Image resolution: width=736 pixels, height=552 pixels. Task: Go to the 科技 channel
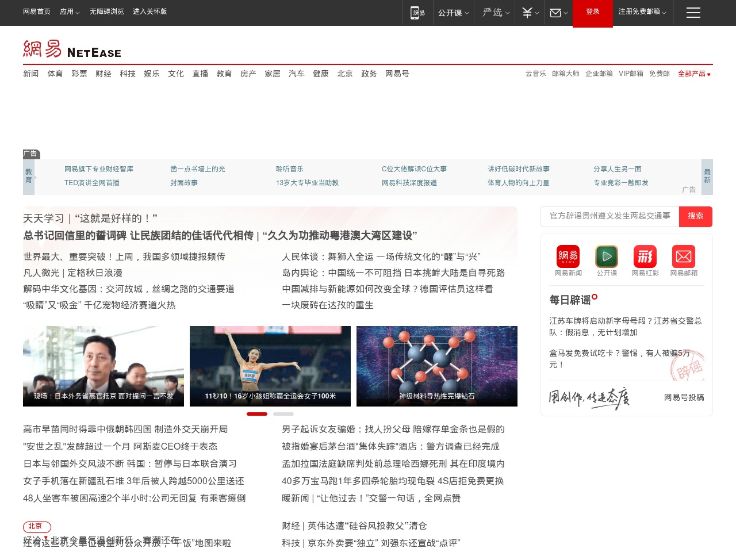point(128,74)
